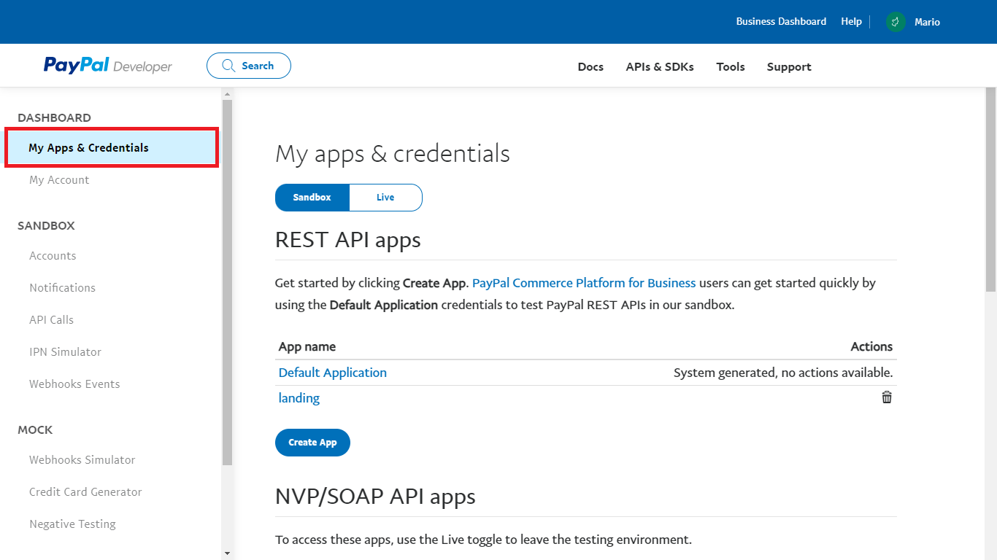The width and height of the screenshot is (997, 560).
Task: Click the SANDBOX section label
Action: pyautogui.click(x=46, y=226)
